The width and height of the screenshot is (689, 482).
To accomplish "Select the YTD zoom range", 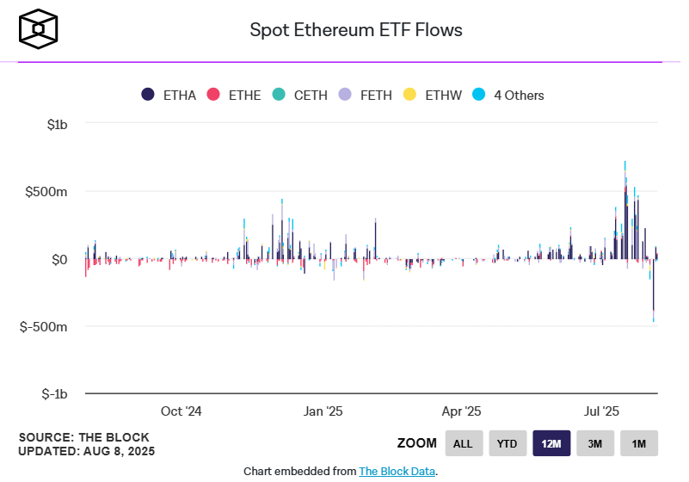I will (x=508, y=443).
